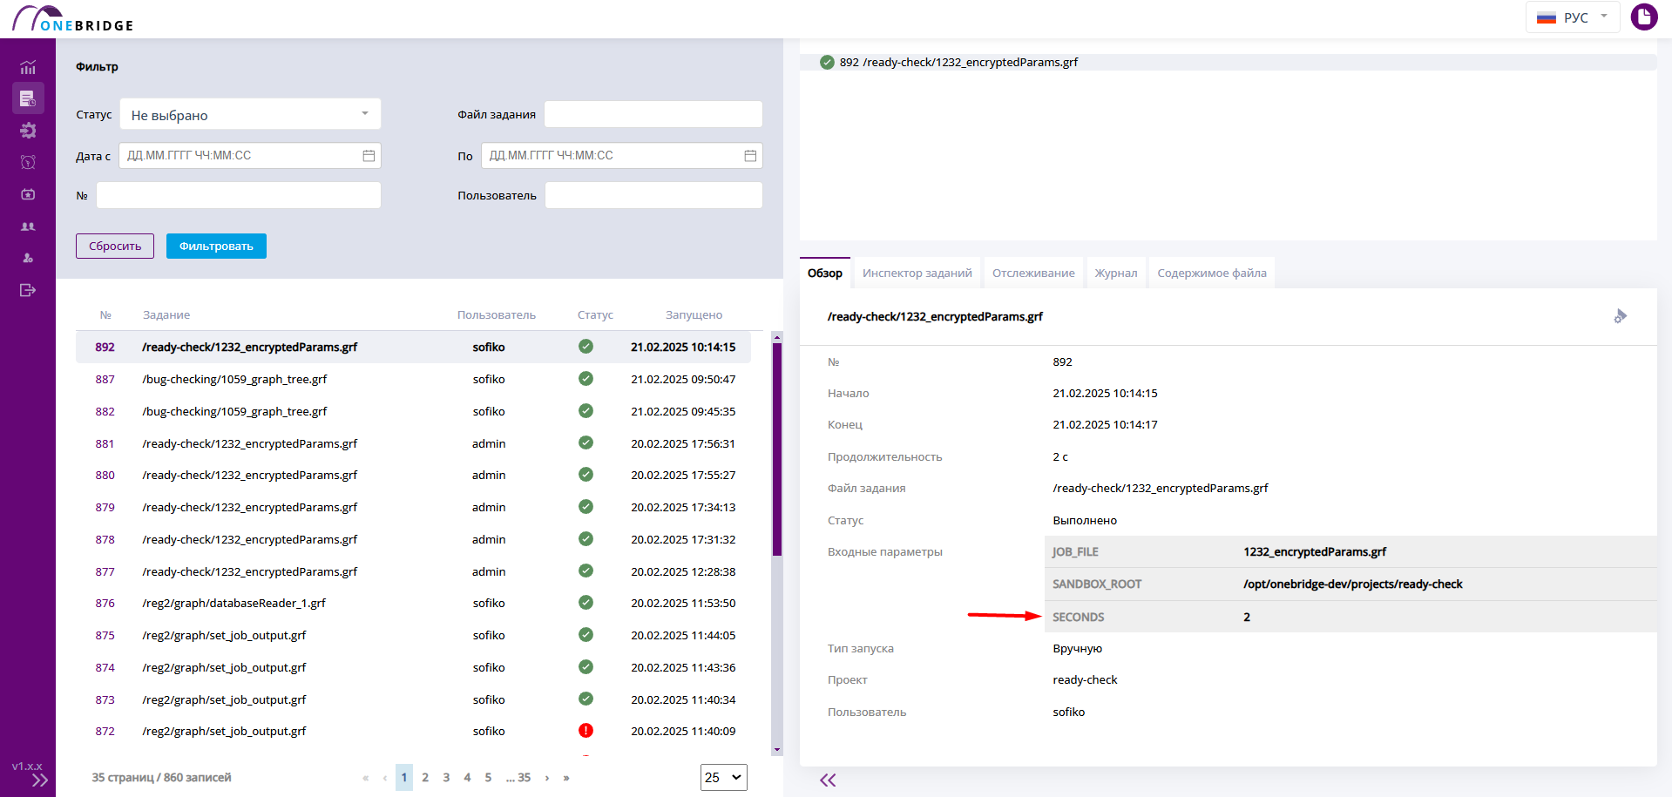Open the statistics chart icon in sidebar
The width and height of the screenshot is (1672, 797).
click(x=28, y=67)
